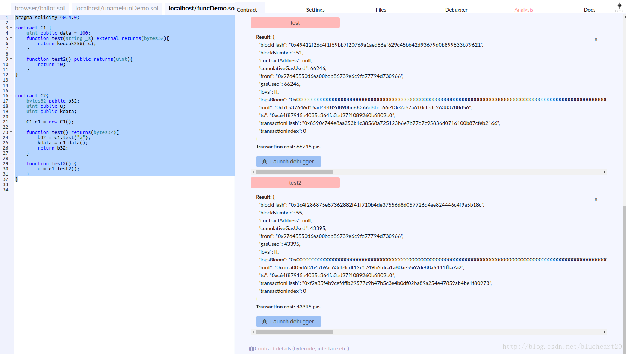Click left arrow of test2 result scrollbar

(x=253, y=332)
